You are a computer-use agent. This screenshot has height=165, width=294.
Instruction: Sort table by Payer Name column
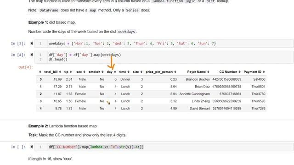click(208, 72)
